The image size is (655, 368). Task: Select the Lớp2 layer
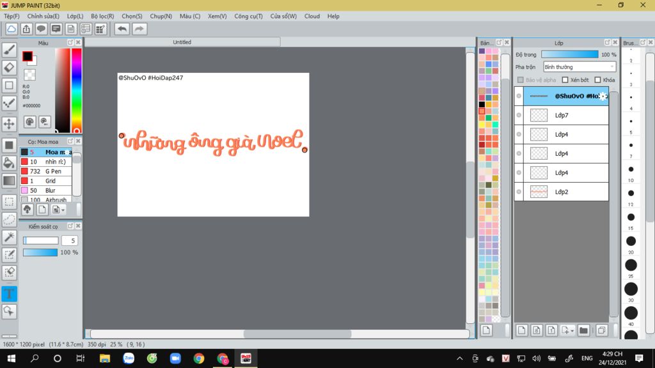point(566,192)
